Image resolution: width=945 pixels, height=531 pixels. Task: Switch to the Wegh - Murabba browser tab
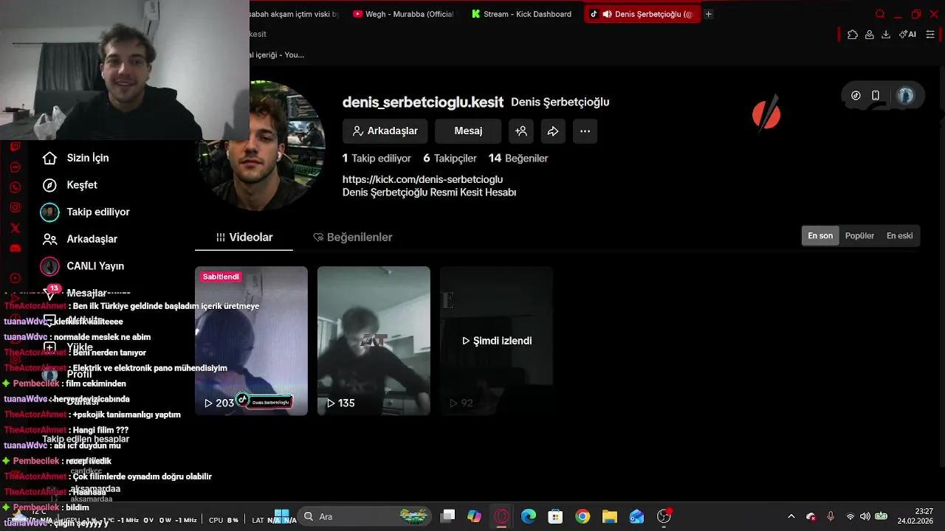pyautogui.click(x=403, y=14)
